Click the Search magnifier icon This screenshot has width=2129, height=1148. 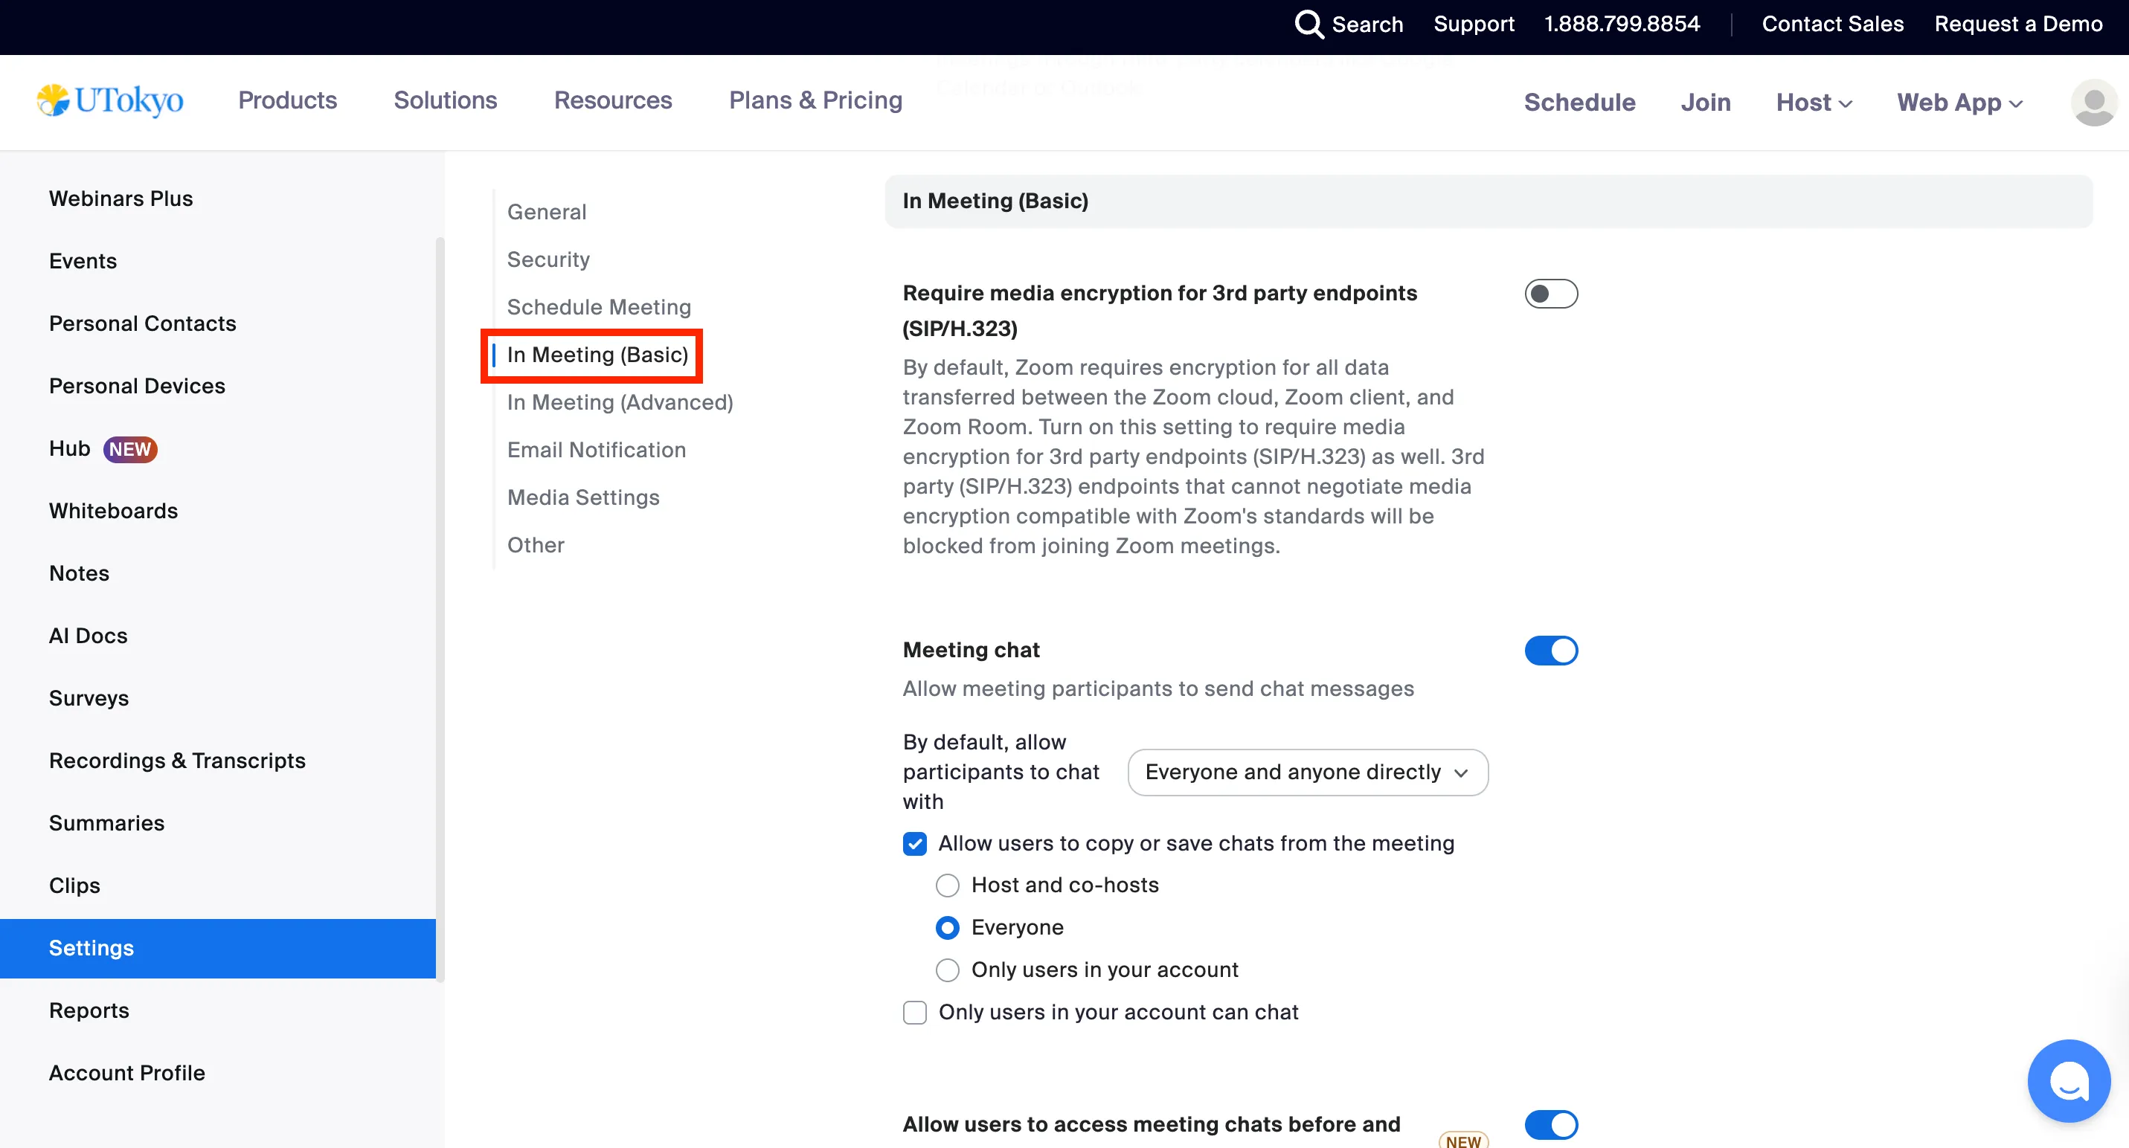1308,24
